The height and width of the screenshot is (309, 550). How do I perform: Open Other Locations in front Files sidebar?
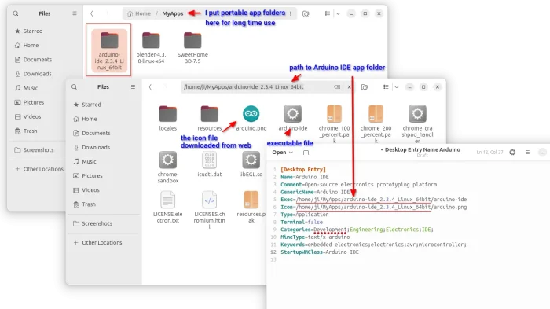pyautogui.click(x=101, y=242)
